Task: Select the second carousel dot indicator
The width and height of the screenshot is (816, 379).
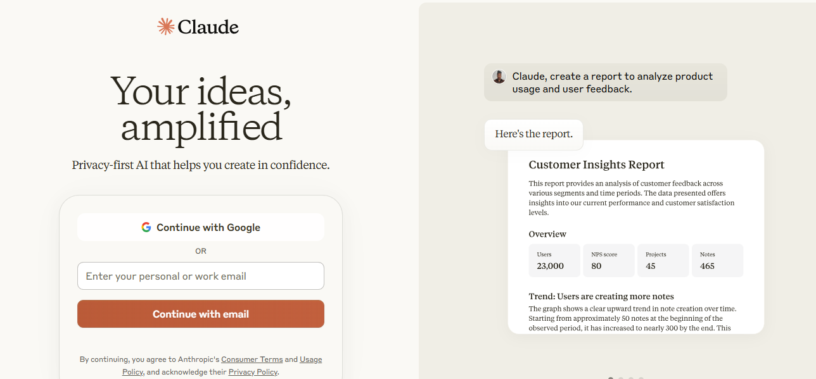Action: (621, 378)
